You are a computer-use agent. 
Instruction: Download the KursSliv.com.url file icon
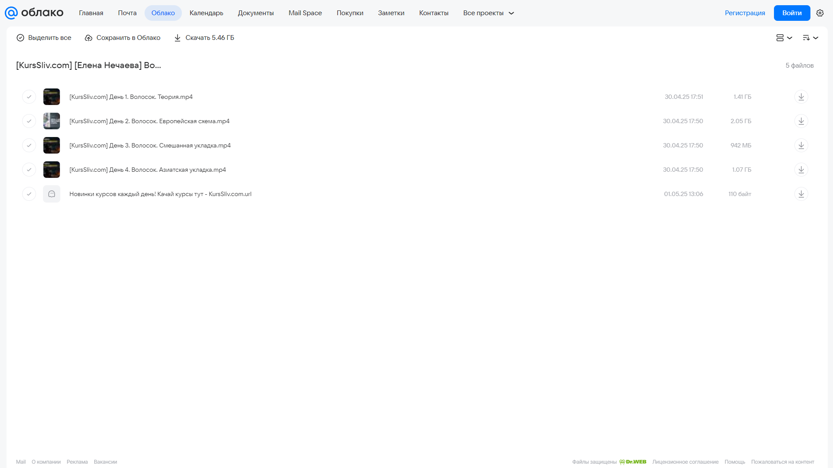pyautogui.click(x=801, y=194)
